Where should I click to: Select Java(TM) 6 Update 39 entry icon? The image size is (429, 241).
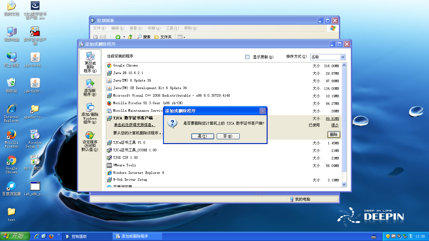coord(109,81)
